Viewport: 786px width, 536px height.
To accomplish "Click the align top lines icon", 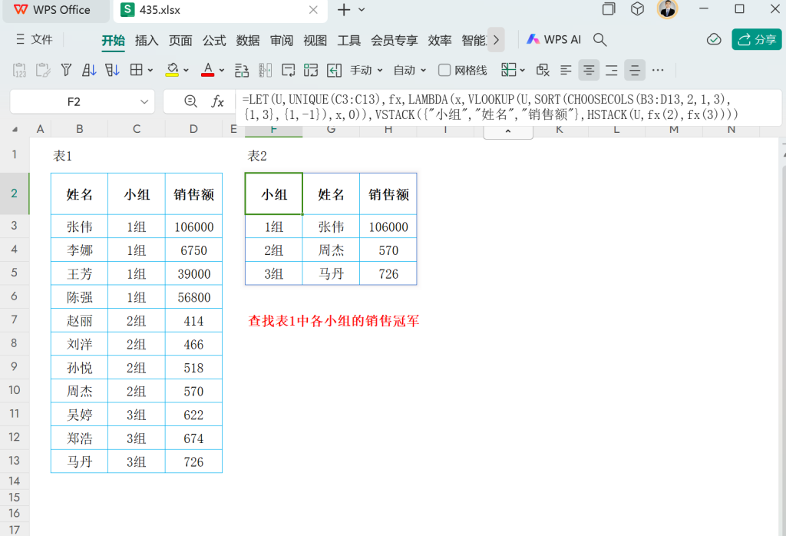I will click(x=612, y=70).
